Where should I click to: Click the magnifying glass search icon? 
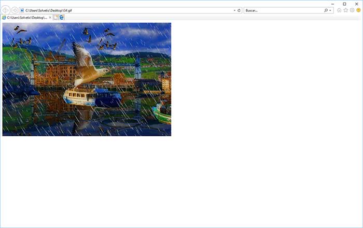coord(326,10)
